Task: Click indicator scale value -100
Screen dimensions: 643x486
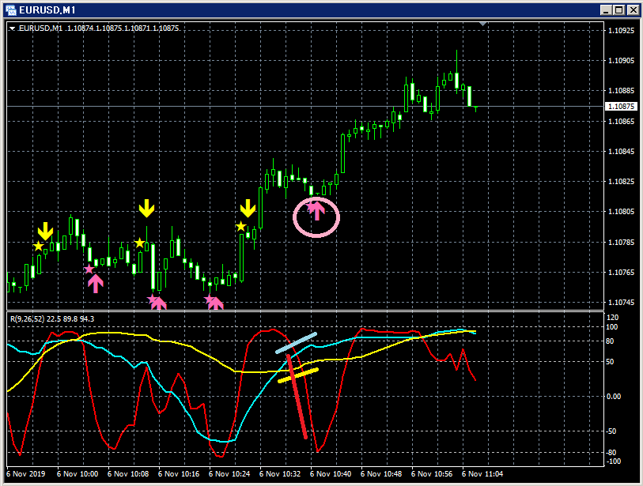Action: point(614,462)
